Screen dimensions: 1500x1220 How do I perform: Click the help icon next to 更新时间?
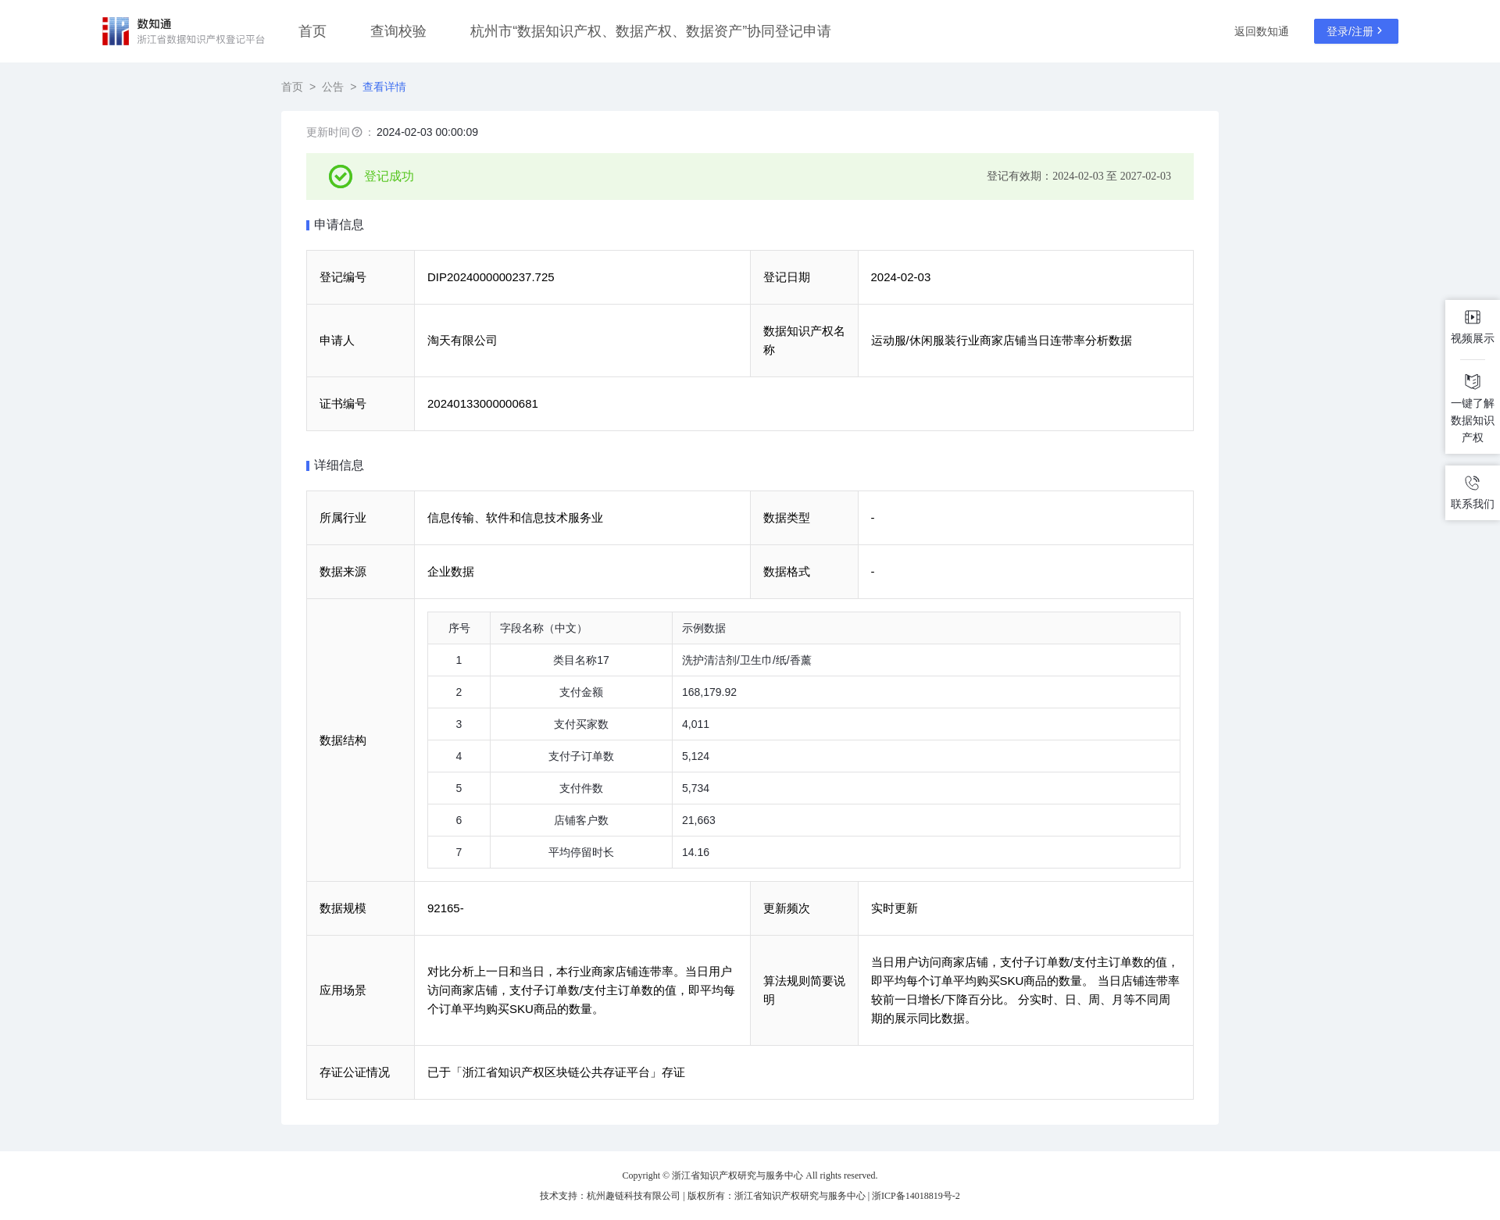click(x=357, y=133)
